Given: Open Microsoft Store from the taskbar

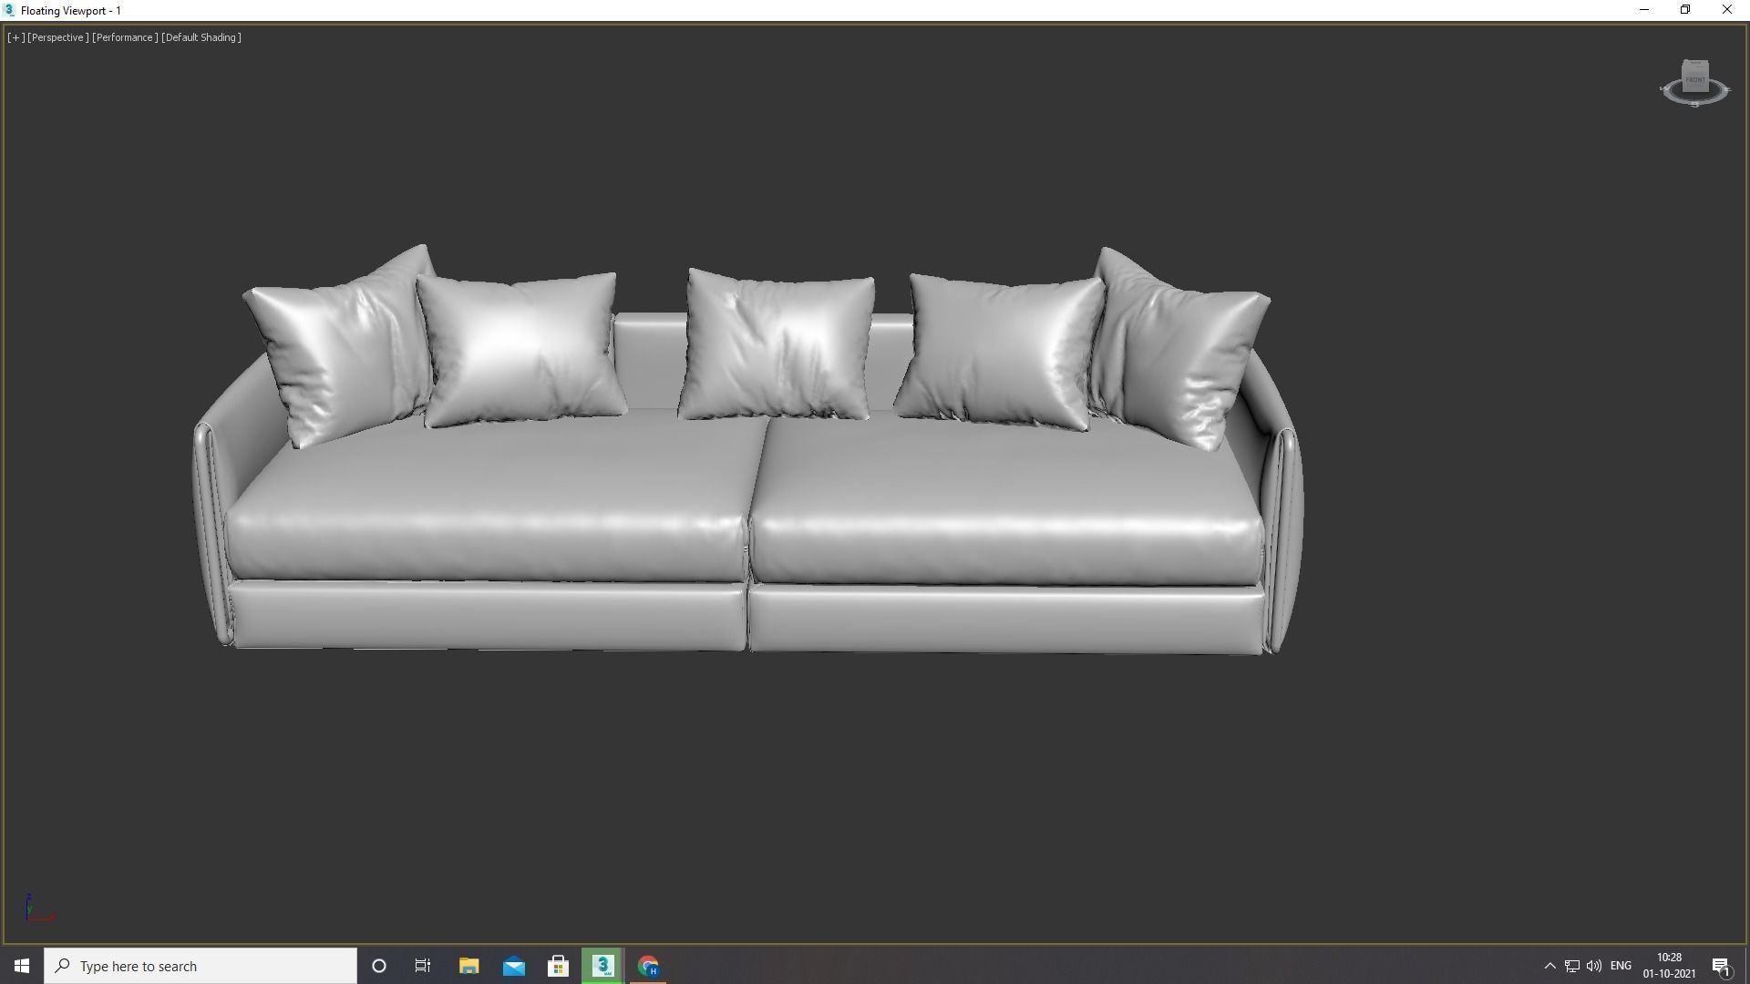Looking at the screenshot, I should click(x=558, y=966).
